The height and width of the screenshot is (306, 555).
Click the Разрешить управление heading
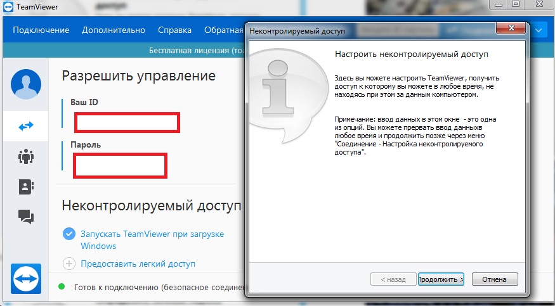pos(139,76)
